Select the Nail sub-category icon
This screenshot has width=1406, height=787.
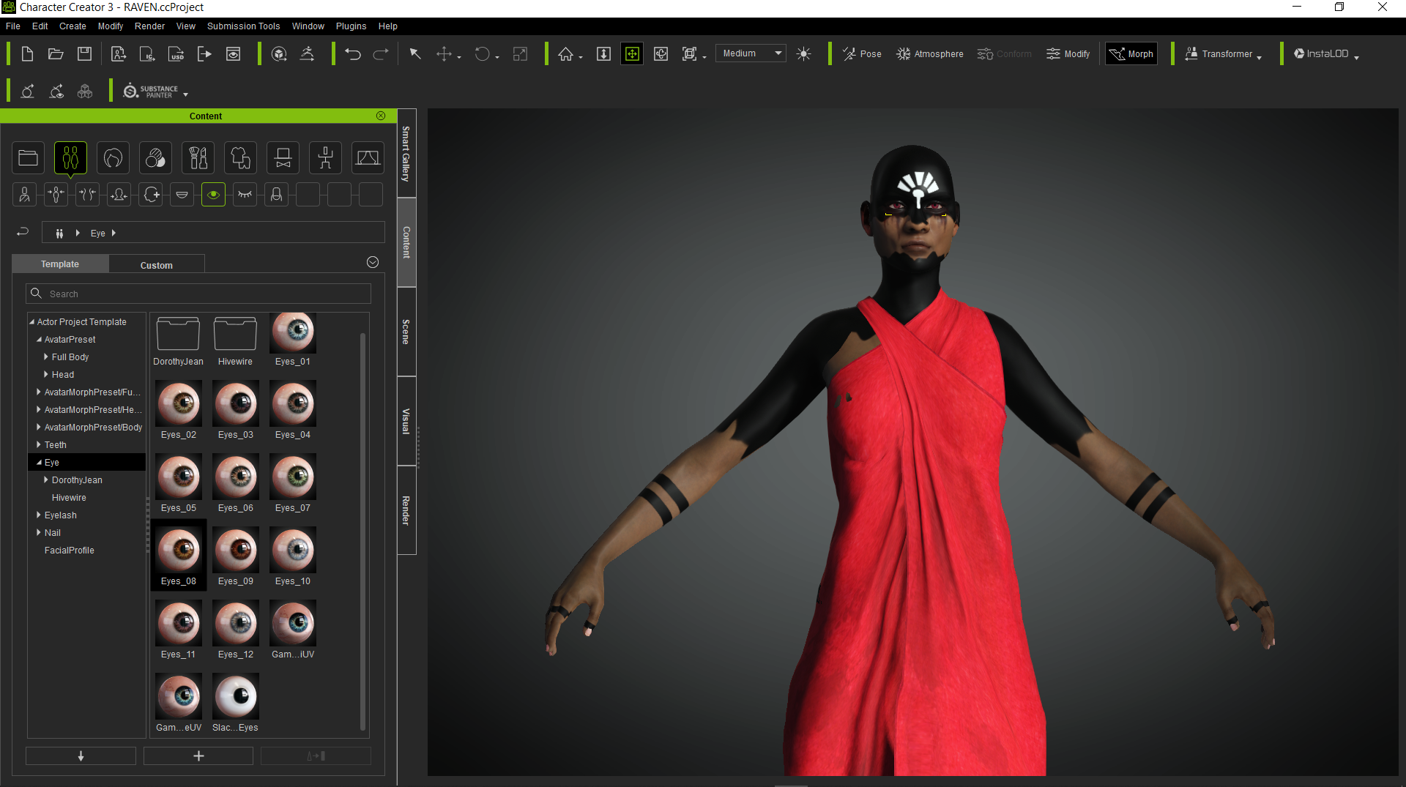(x=276, y=195)
